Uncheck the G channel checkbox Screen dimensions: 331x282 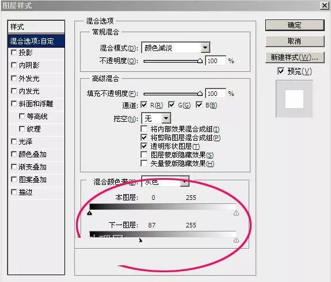(172, 105)
